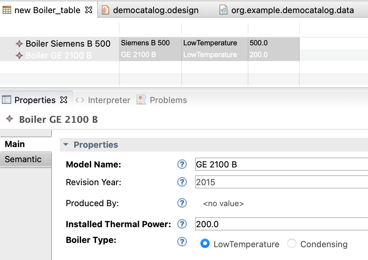Switch to the democatalog.odesign tab

(156, 10)
